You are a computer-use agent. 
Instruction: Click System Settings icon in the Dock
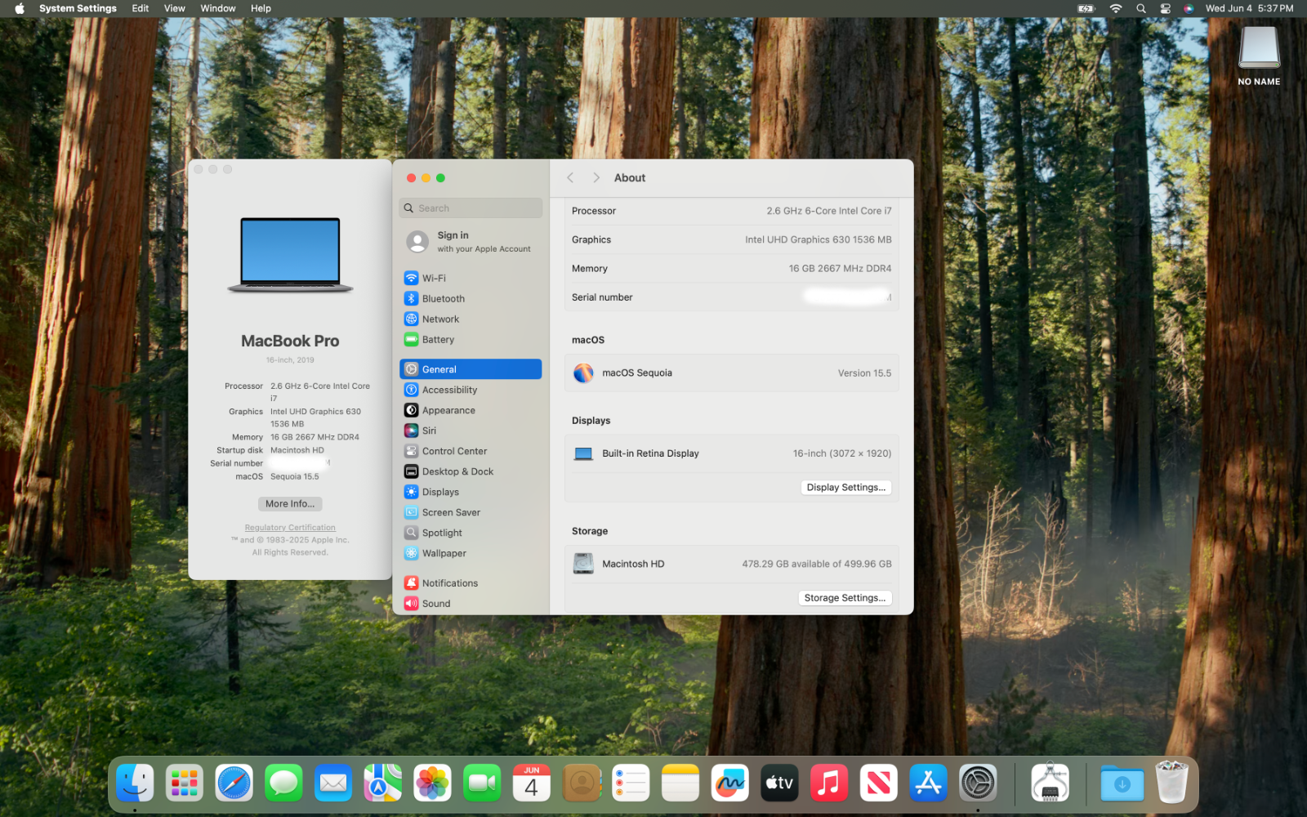pyautogui.click(x=978, y=784)
